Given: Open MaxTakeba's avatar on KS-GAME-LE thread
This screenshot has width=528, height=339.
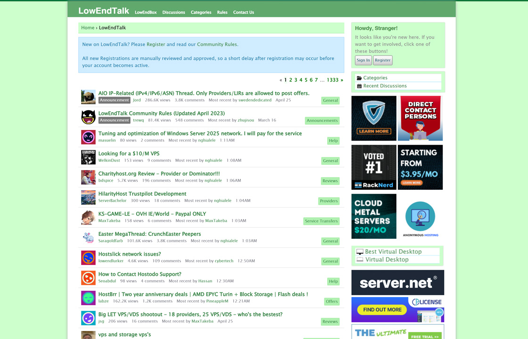Looking at the screenshot, I should [88, 218].
